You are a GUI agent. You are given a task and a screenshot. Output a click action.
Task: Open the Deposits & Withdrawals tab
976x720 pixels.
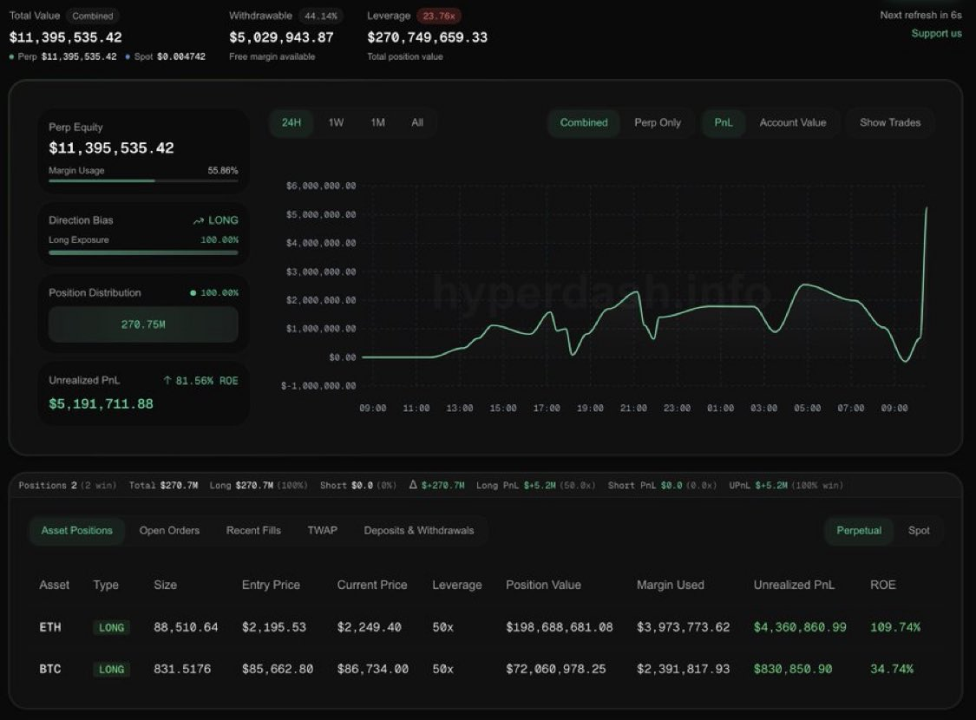(x=420, y=530)
